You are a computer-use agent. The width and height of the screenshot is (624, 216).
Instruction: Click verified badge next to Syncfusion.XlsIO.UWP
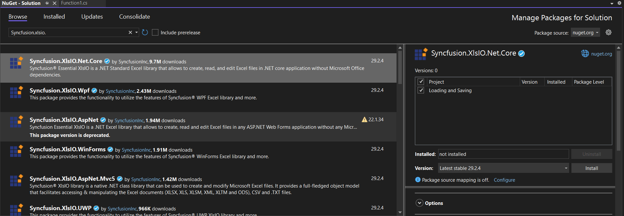[96, 208]
